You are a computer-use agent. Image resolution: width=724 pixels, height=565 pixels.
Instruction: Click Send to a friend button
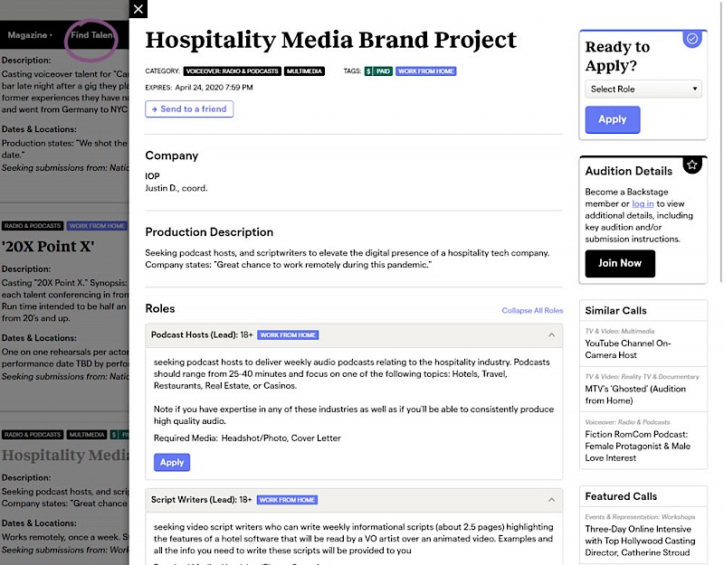[189, 108]
